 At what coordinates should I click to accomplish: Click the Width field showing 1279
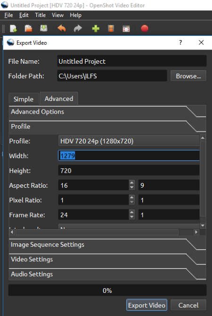point(129,156)
